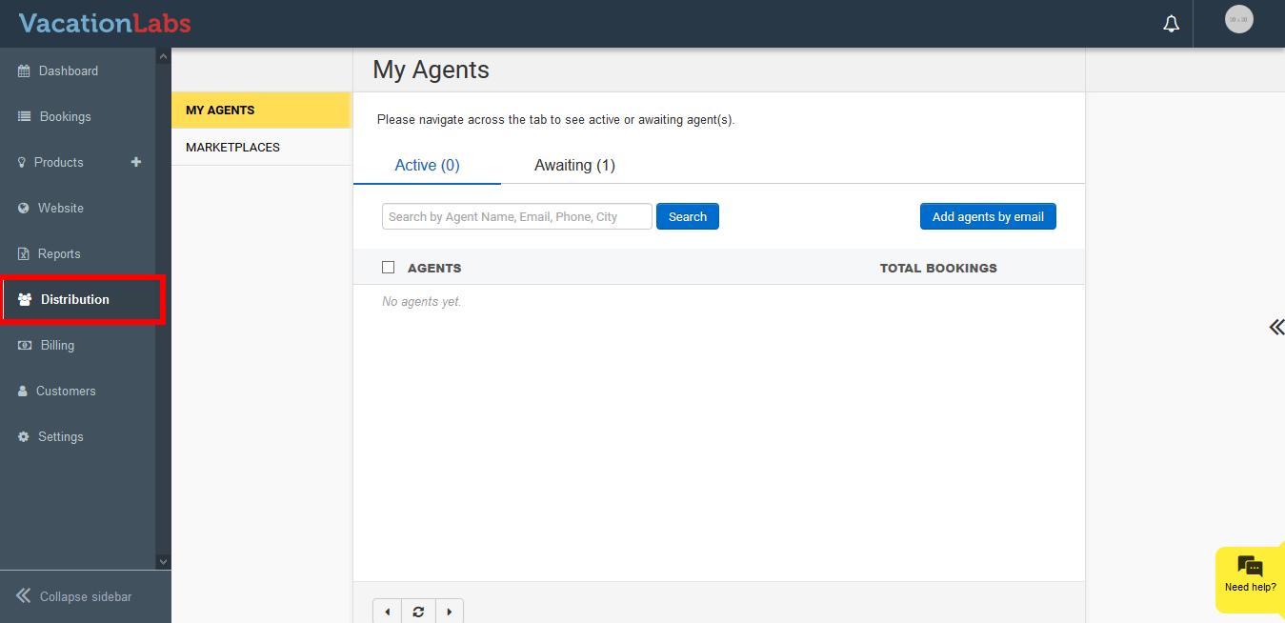The image size is (1285, 623).
Task: Click the agent search input field
Action: (x=516, y=216)
